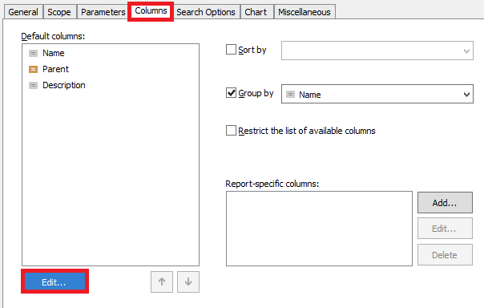The height and width of the screenshot is (308, 484).
Task: Open the Search Options tab
Action: coord(206,12)
